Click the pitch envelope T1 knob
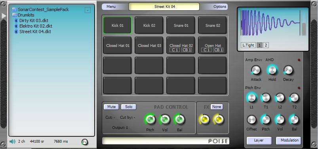The height and width of the screenshot is (149, 318). point(266,98)
